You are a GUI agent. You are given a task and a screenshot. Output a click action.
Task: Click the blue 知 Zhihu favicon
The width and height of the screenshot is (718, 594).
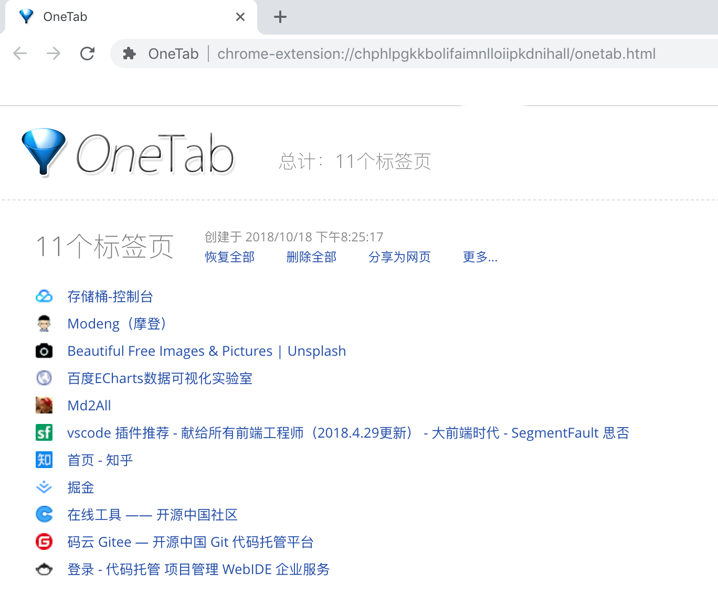[44, 460]
